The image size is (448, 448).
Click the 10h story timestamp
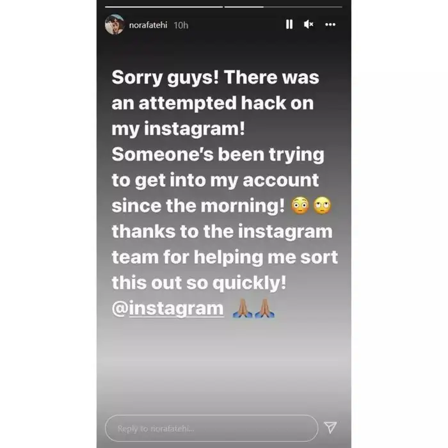(x=181, y=26)
